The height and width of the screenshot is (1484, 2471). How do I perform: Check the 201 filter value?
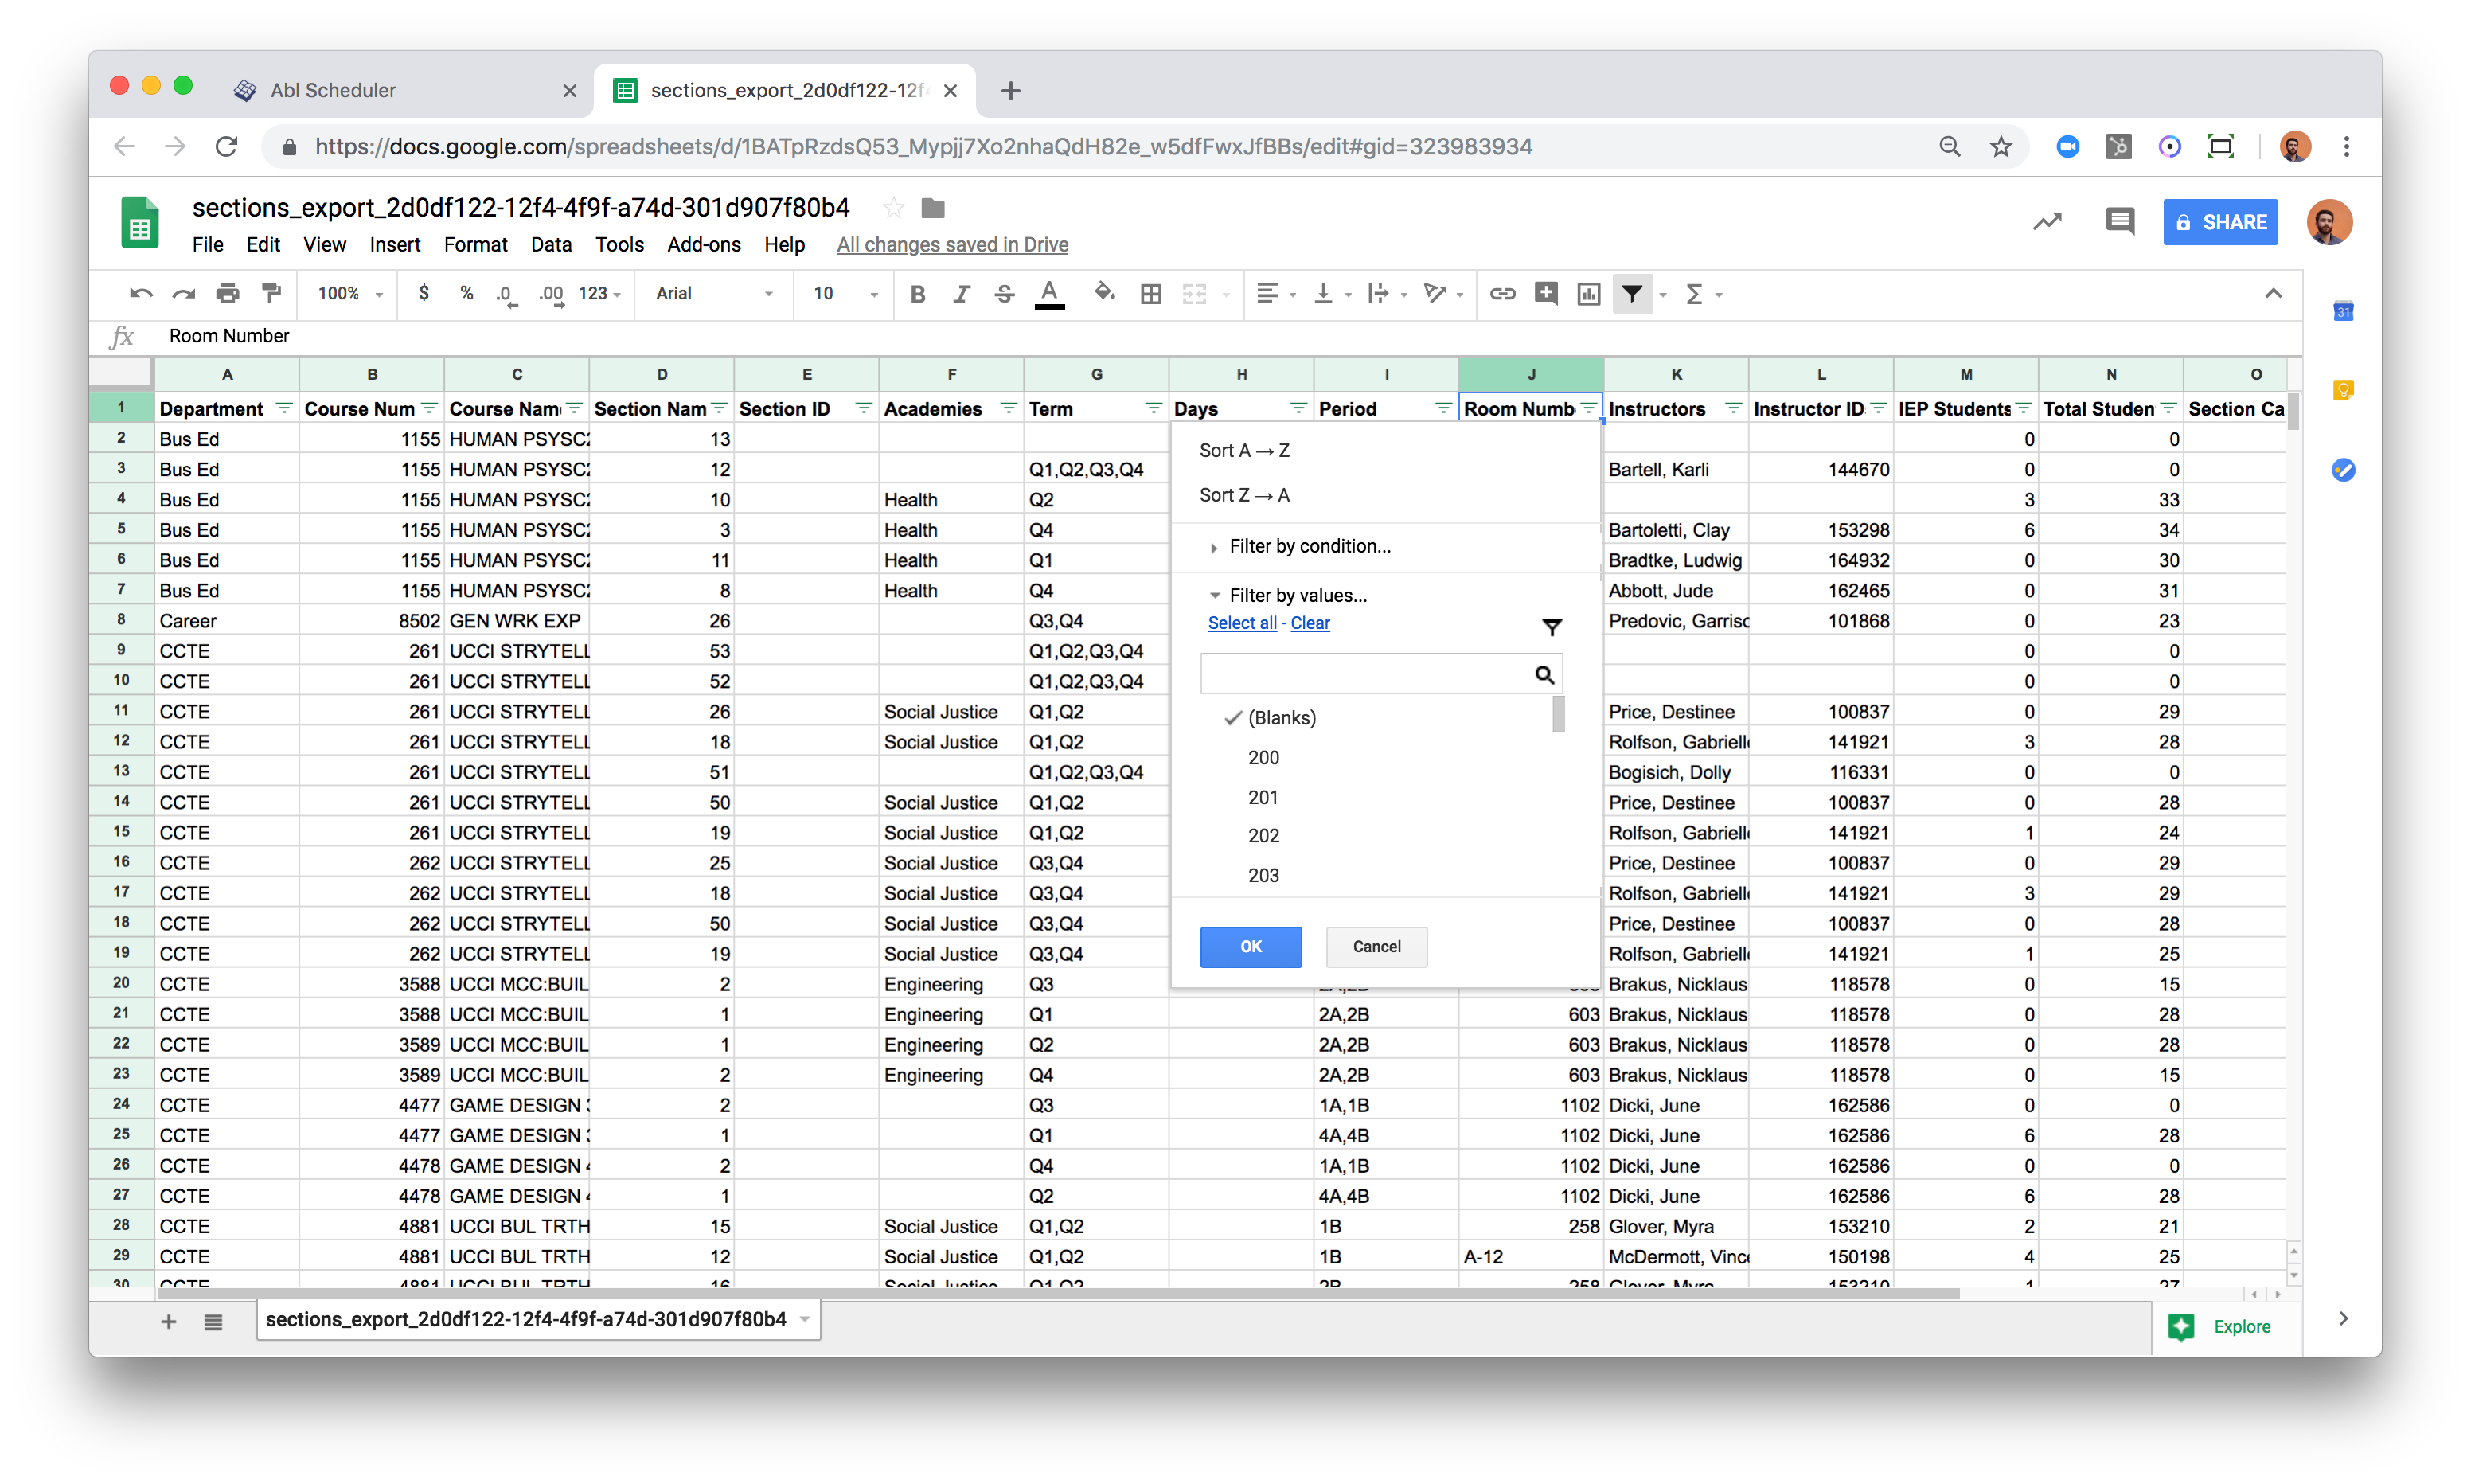[1263, 797]
